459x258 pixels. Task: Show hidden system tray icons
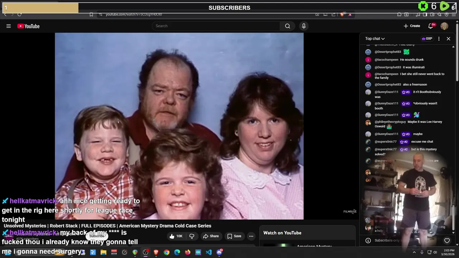click(x=414, y=252)
